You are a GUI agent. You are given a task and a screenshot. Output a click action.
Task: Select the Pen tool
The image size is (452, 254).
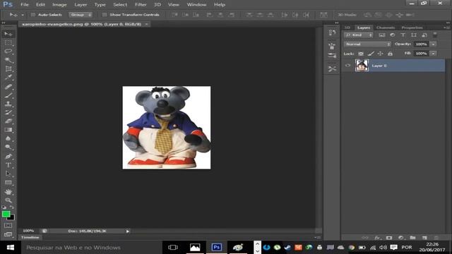(x=8, y=157)
